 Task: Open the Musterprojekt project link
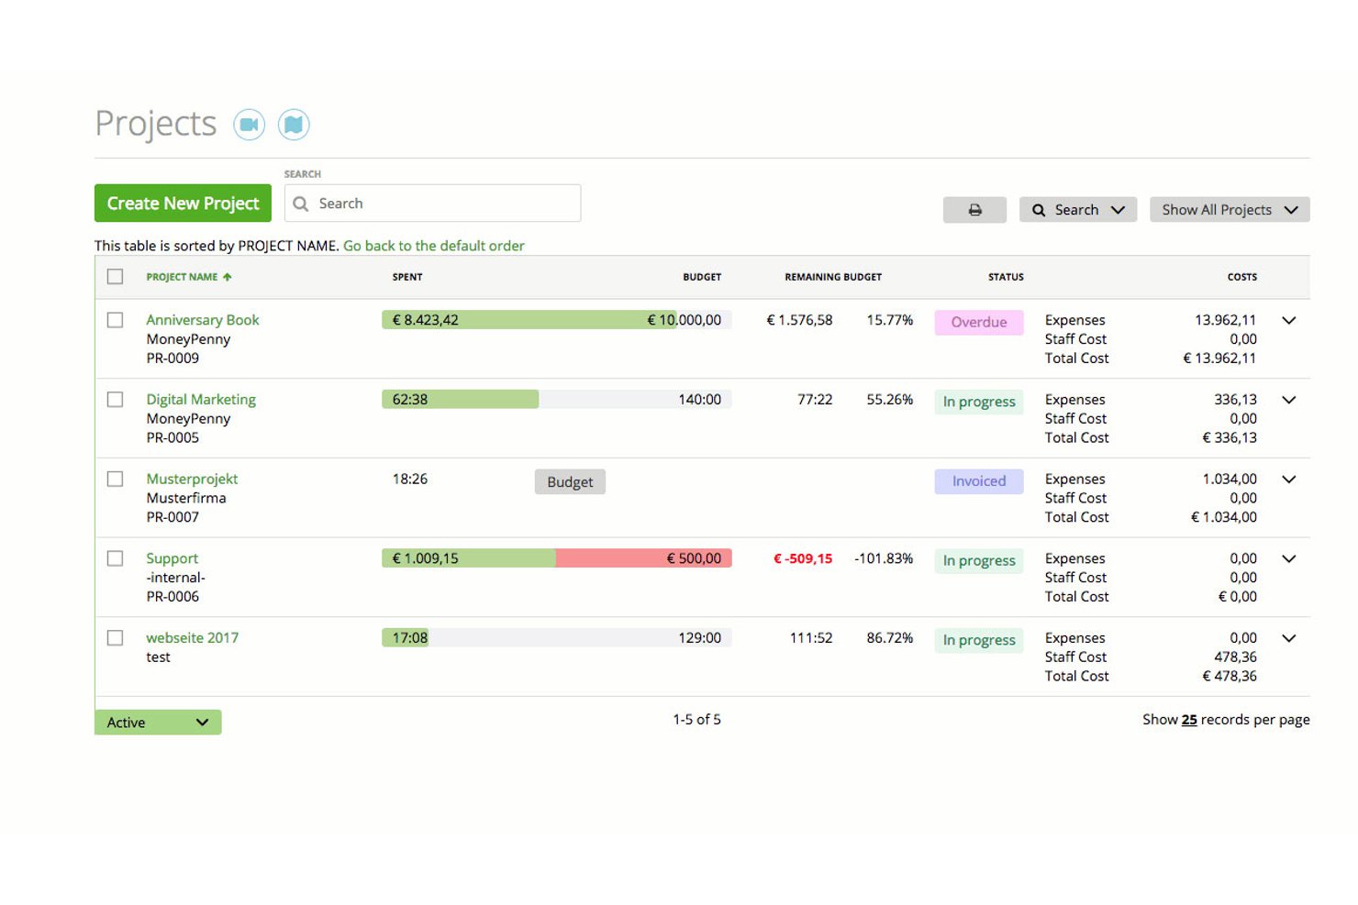pos(192,479)
